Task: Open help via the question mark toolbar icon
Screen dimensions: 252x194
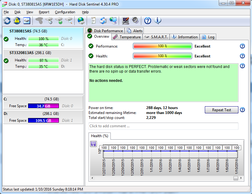Action: (x=148, y=21)
